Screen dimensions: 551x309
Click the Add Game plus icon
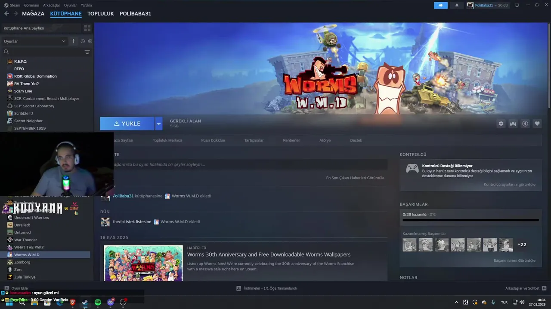[x=6, y=288]
